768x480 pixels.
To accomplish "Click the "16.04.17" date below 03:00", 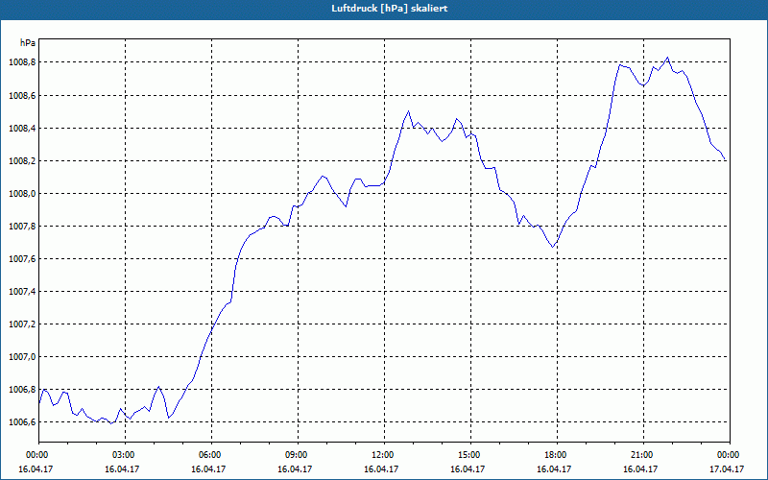I will click(x=122, y=468).
